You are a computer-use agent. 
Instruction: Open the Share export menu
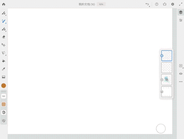pos(165,4)
